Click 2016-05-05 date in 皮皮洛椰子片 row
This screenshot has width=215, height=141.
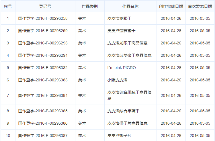click(200, 136)
